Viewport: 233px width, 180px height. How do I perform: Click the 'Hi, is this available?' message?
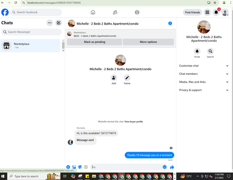[x=96, y=133]
